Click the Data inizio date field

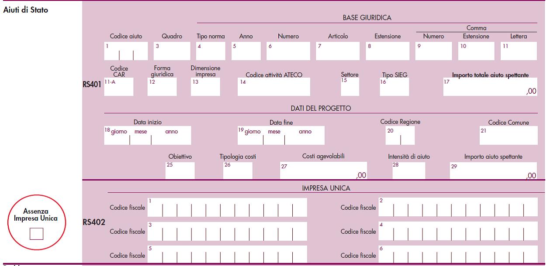(x=148, y=136)
